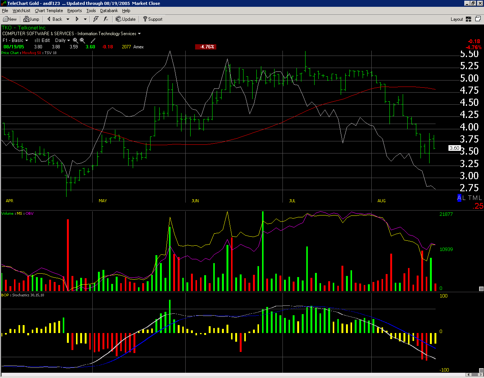Click the Layout grid icon
484x378 pixels.
[468, 19]
